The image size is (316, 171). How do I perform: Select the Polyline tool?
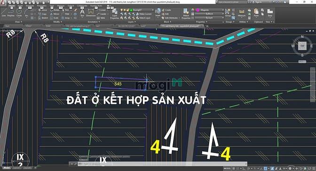pyautogui.click(x=11, y=12)
